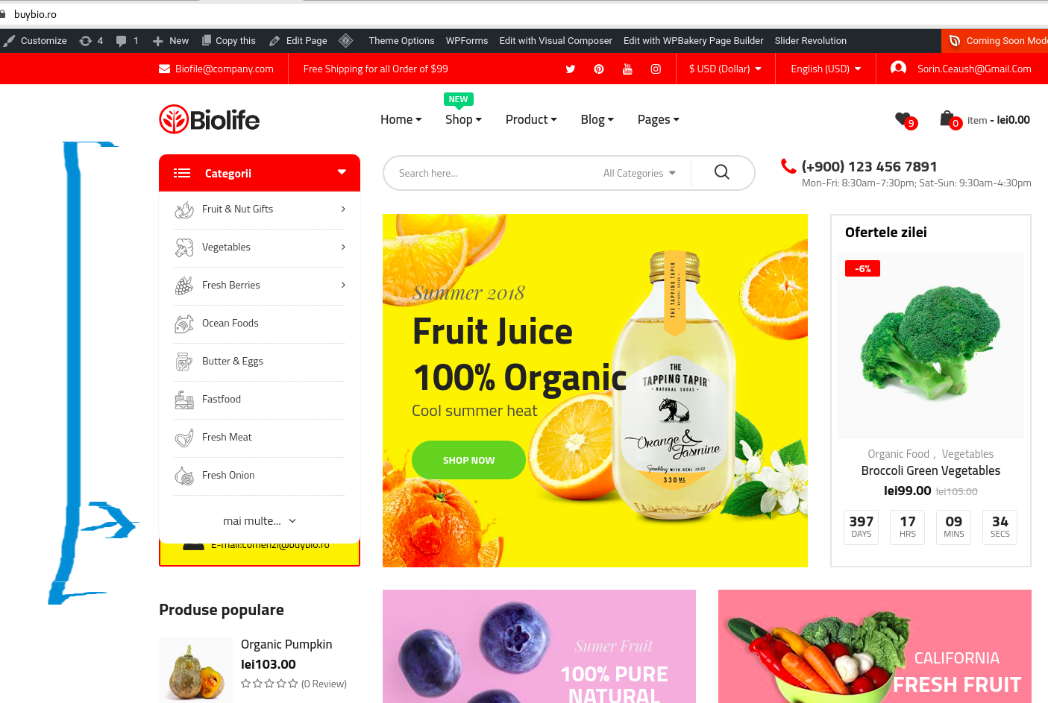1048x703 pixels.
Task: Open the USD (Dollar) currency dropdown
Action: pyautogui.click(x=725, y=69)
